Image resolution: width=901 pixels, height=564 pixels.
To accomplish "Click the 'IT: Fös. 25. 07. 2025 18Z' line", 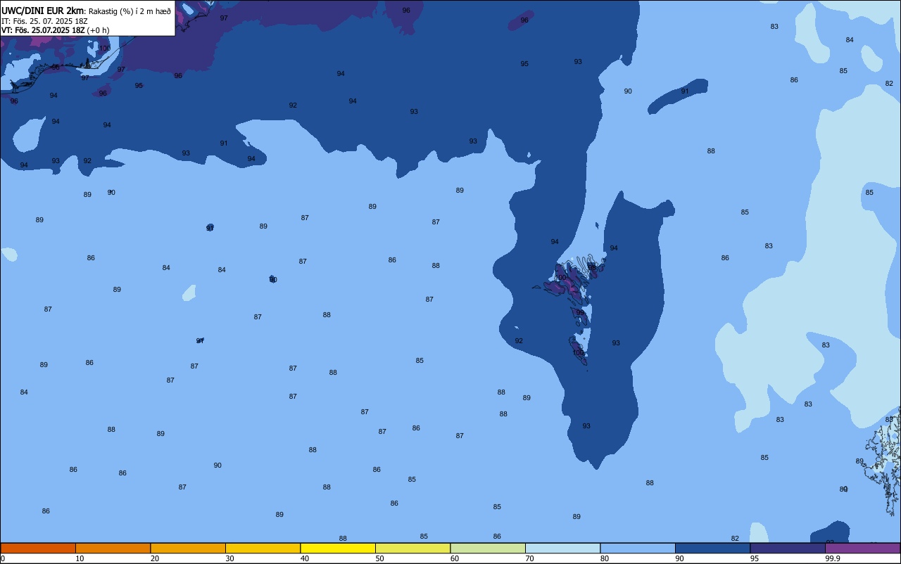I will tap(44, 21).
